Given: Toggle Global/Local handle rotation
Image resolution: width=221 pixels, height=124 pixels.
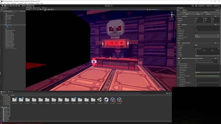Looking at the screenshot, I should click(x=29, y=6).
